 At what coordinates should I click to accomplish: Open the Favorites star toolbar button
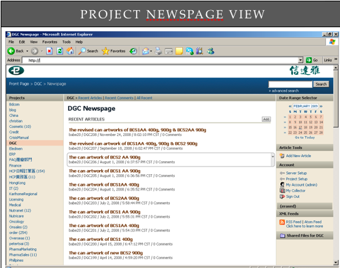click(114, 51)
